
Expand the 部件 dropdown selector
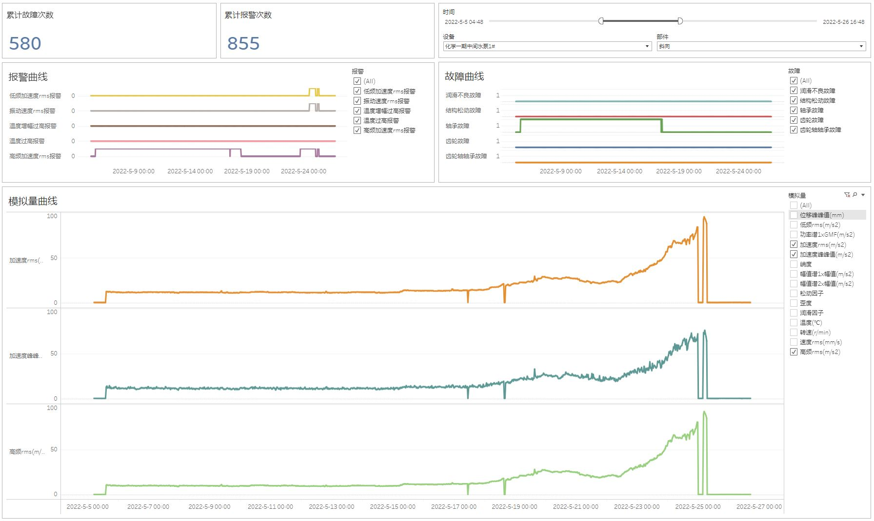(x=861, y=46)
